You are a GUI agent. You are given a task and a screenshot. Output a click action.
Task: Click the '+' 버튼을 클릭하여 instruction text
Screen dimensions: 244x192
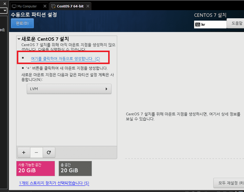pos(67,68)
